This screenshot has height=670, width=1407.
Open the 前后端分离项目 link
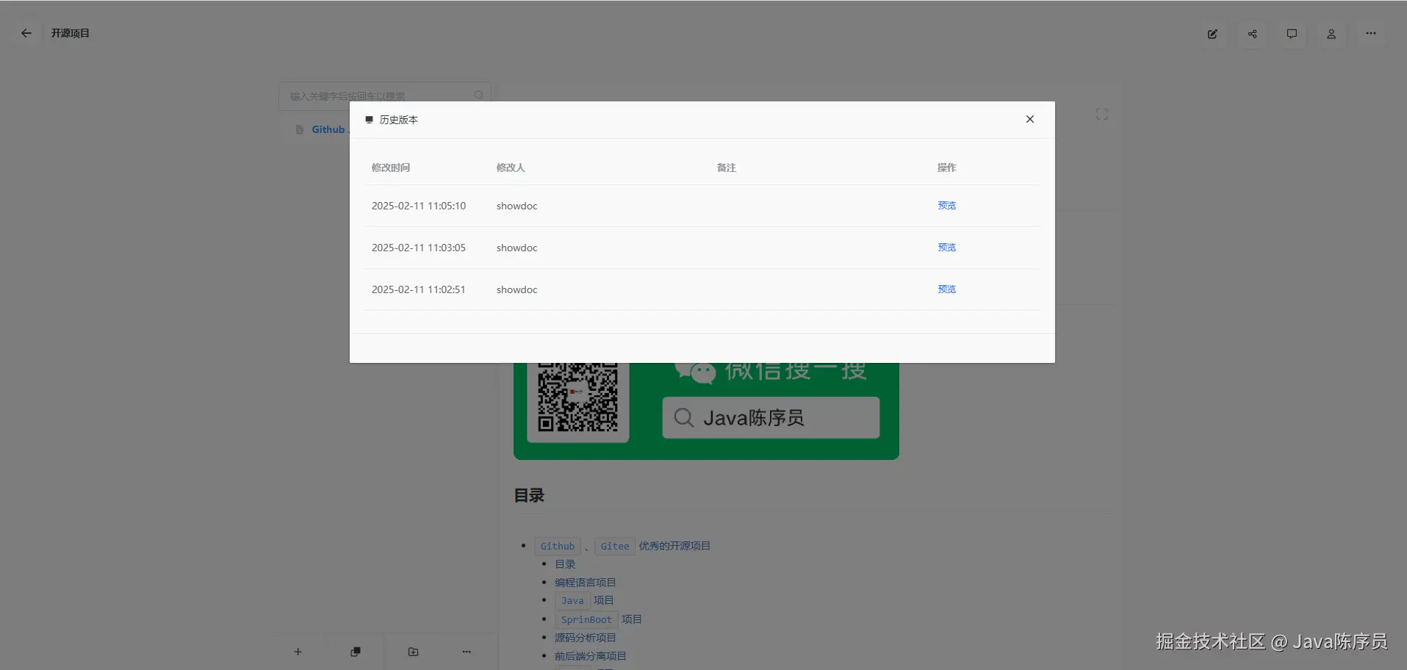coord(591,656)
